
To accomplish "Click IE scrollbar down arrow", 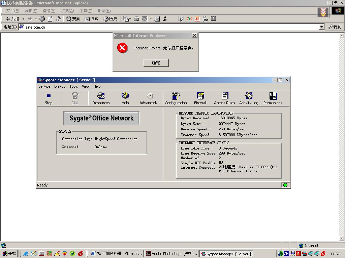I will 342,238.
